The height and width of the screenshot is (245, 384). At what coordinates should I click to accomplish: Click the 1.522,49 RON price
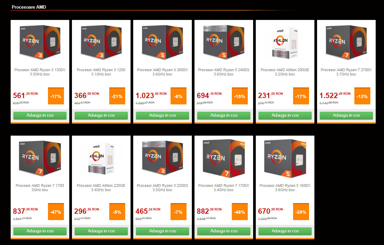(x=335, y=95)
